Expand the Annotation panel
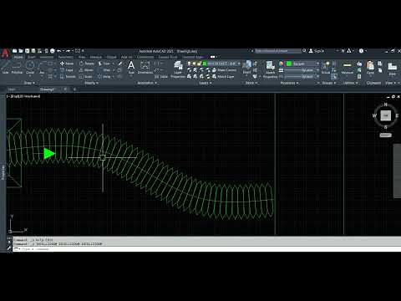 coord(147,83)
